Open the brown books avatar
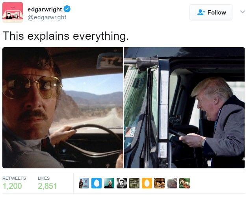The width and height of the screenshot is (247, 201). point(160,183)
